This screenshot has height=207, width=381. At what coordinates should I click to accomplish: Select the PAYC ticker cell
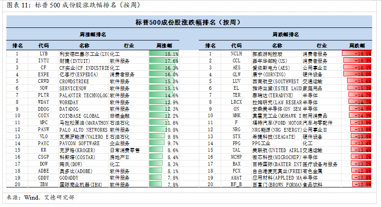coord(44,144)
